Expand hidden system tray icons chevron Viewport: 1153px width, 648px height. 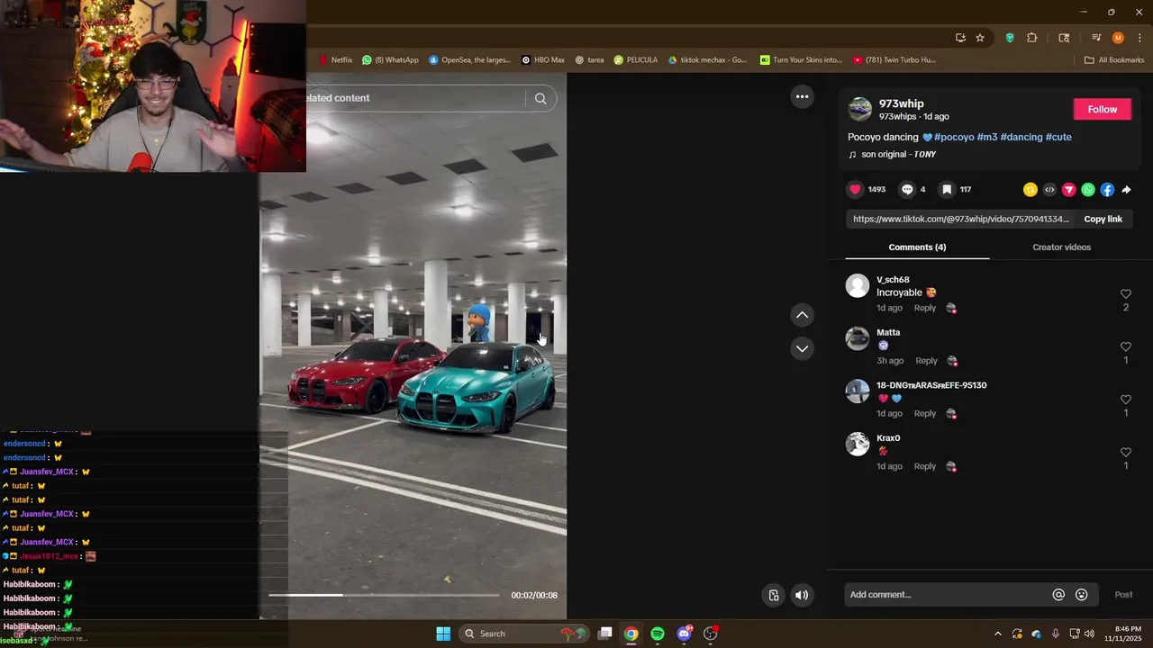tap(997, 634)
